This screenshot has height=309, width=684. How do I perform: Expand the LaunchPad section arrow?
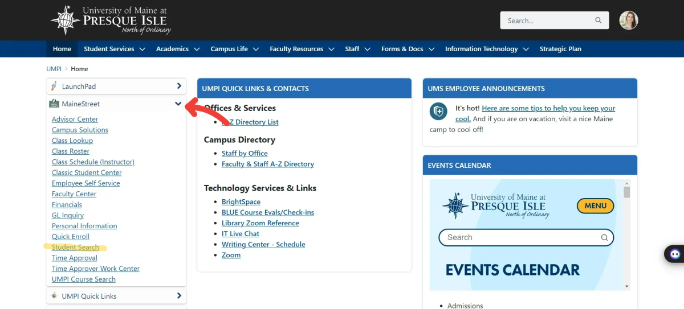[179, 86]
